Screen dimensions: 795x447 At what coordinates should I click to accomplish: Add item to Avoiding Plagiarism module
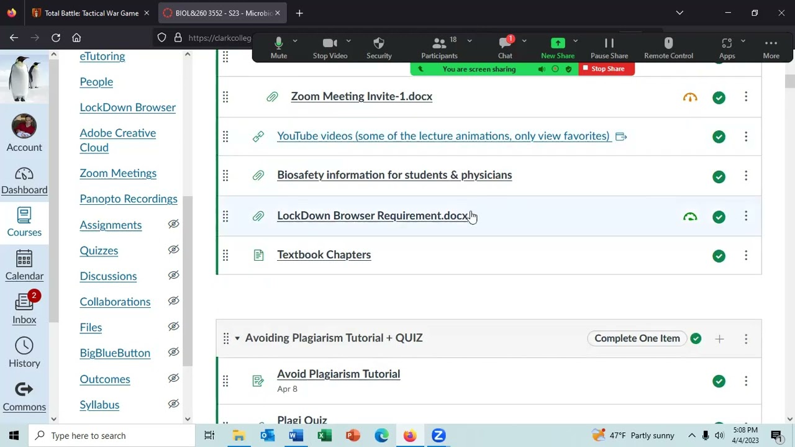(x=719, y=339)
